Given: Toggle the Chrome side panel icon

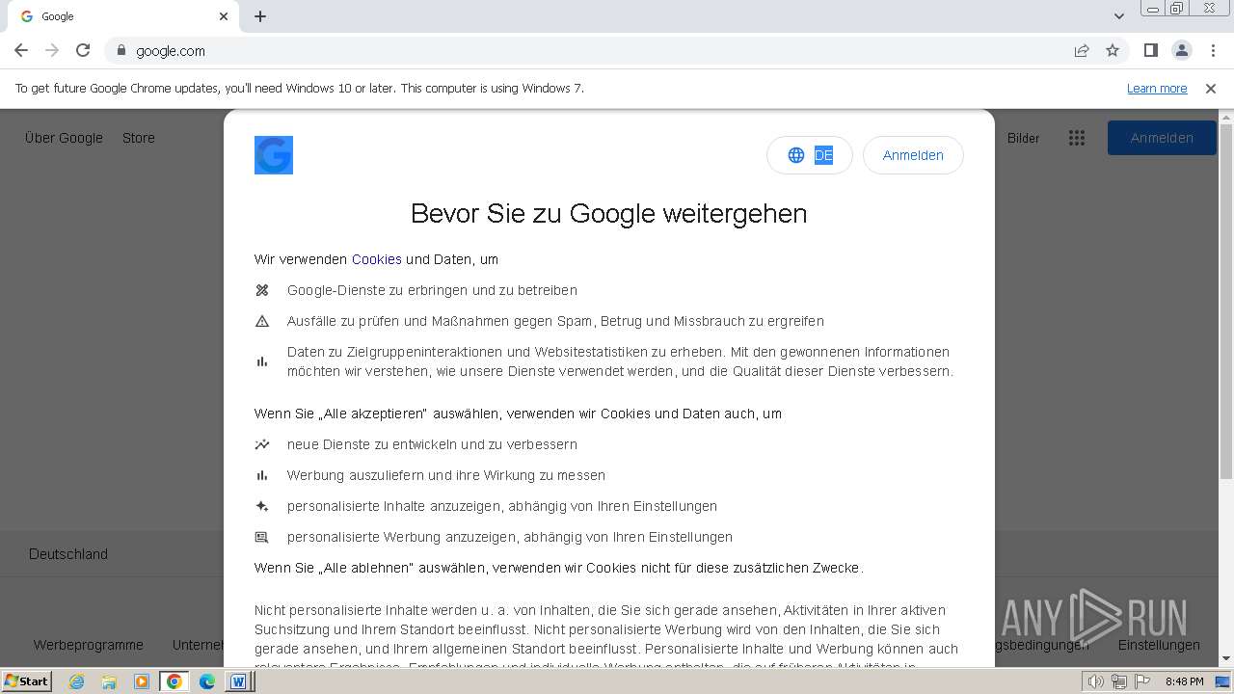Looking at the screenshot, I should [1150, 50].
